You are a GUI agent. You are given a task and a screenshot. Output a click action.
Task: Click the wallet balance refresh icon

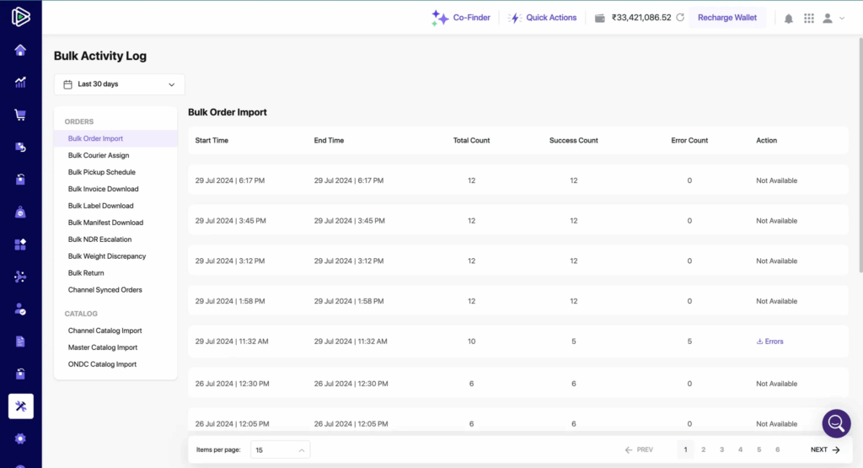click(678, 18)
